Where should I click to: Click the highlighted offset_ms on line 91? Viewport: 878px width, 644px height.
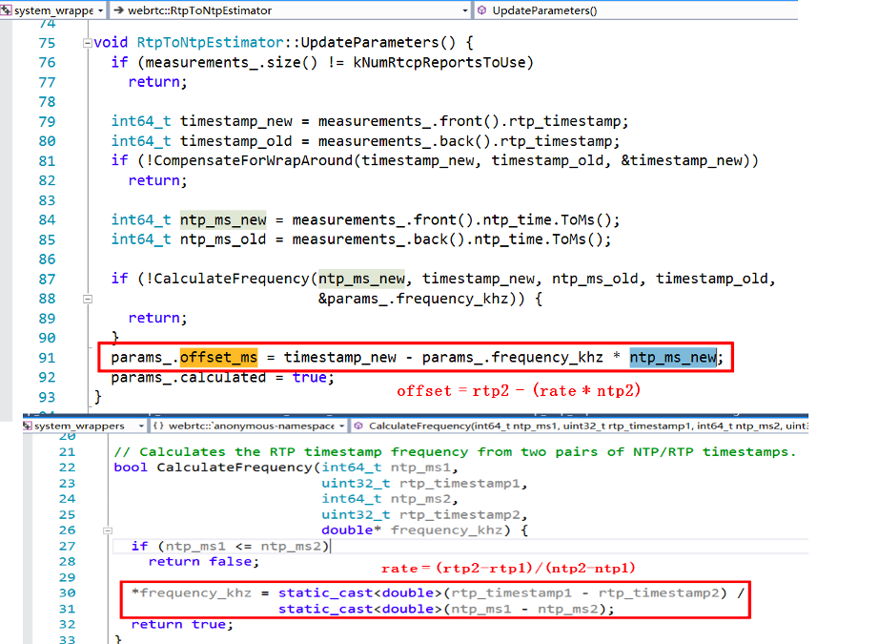point(218,358)
